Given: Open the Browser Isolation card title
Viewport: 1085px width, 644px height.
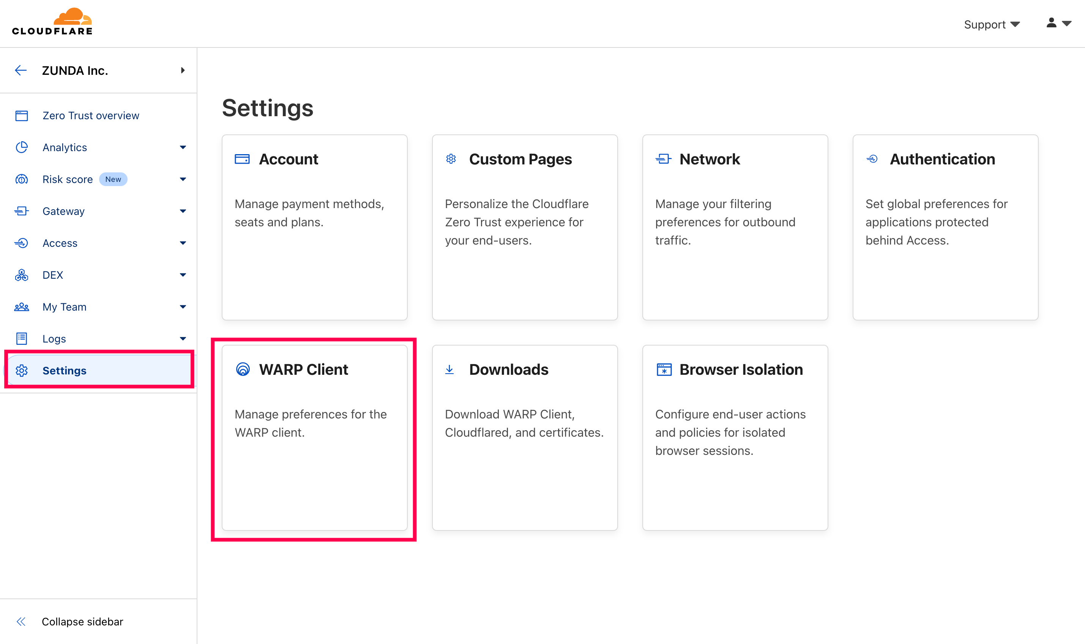Looking at the screenshot, I should pos(741,369).
